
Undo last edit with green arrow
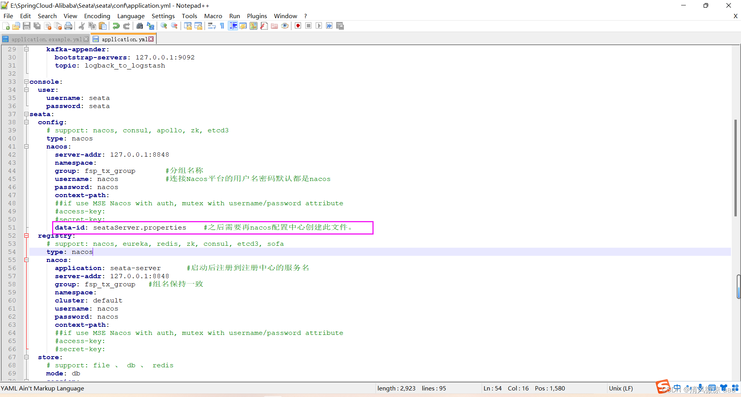tap(116, 26)
